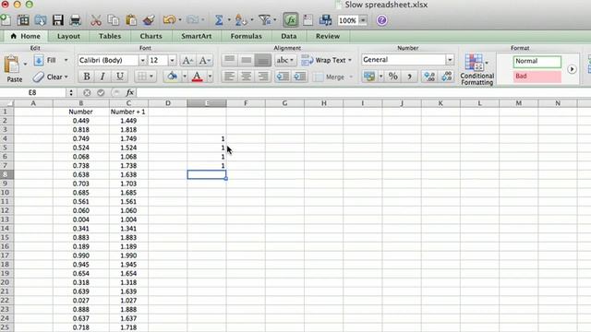Switch to the Formulas tab
This screenshot has width=591, height=332.
pos(247,36)
